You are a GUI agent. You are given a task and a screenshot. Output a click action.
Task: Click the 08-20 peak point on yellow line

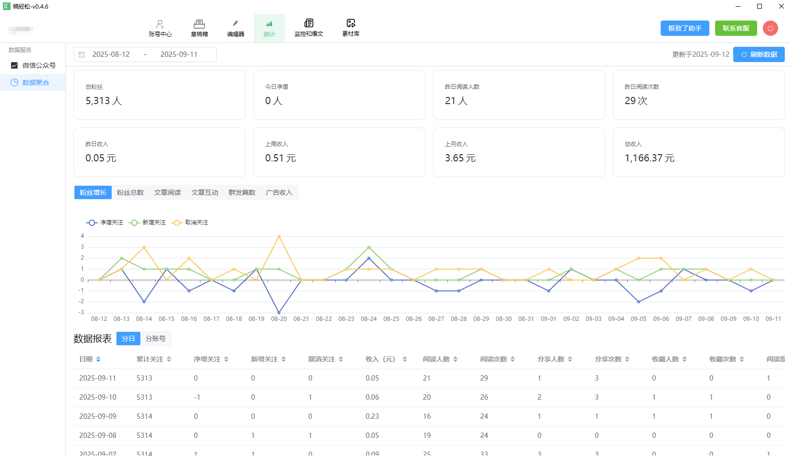[279, 236]
